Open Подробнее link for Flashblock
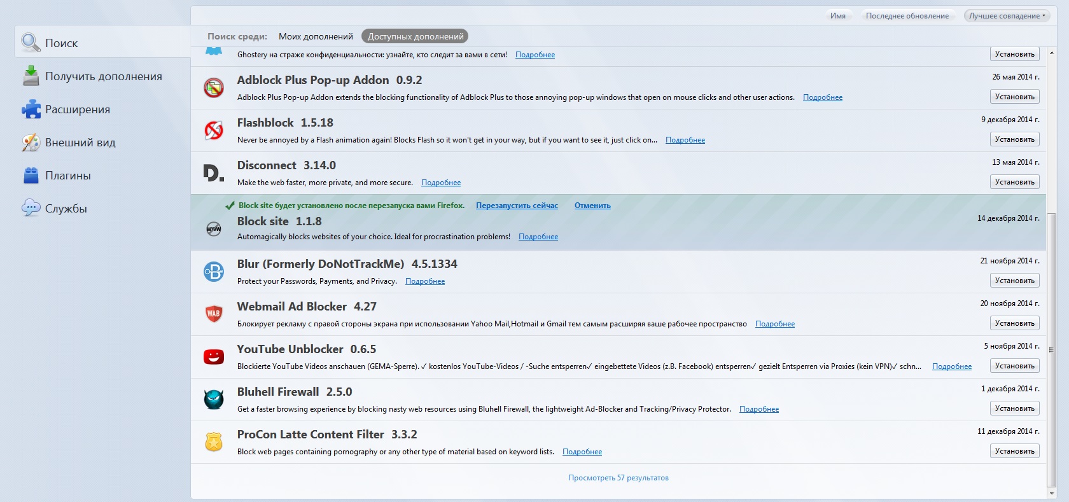1069x502 pixels. tap(685, 140)
